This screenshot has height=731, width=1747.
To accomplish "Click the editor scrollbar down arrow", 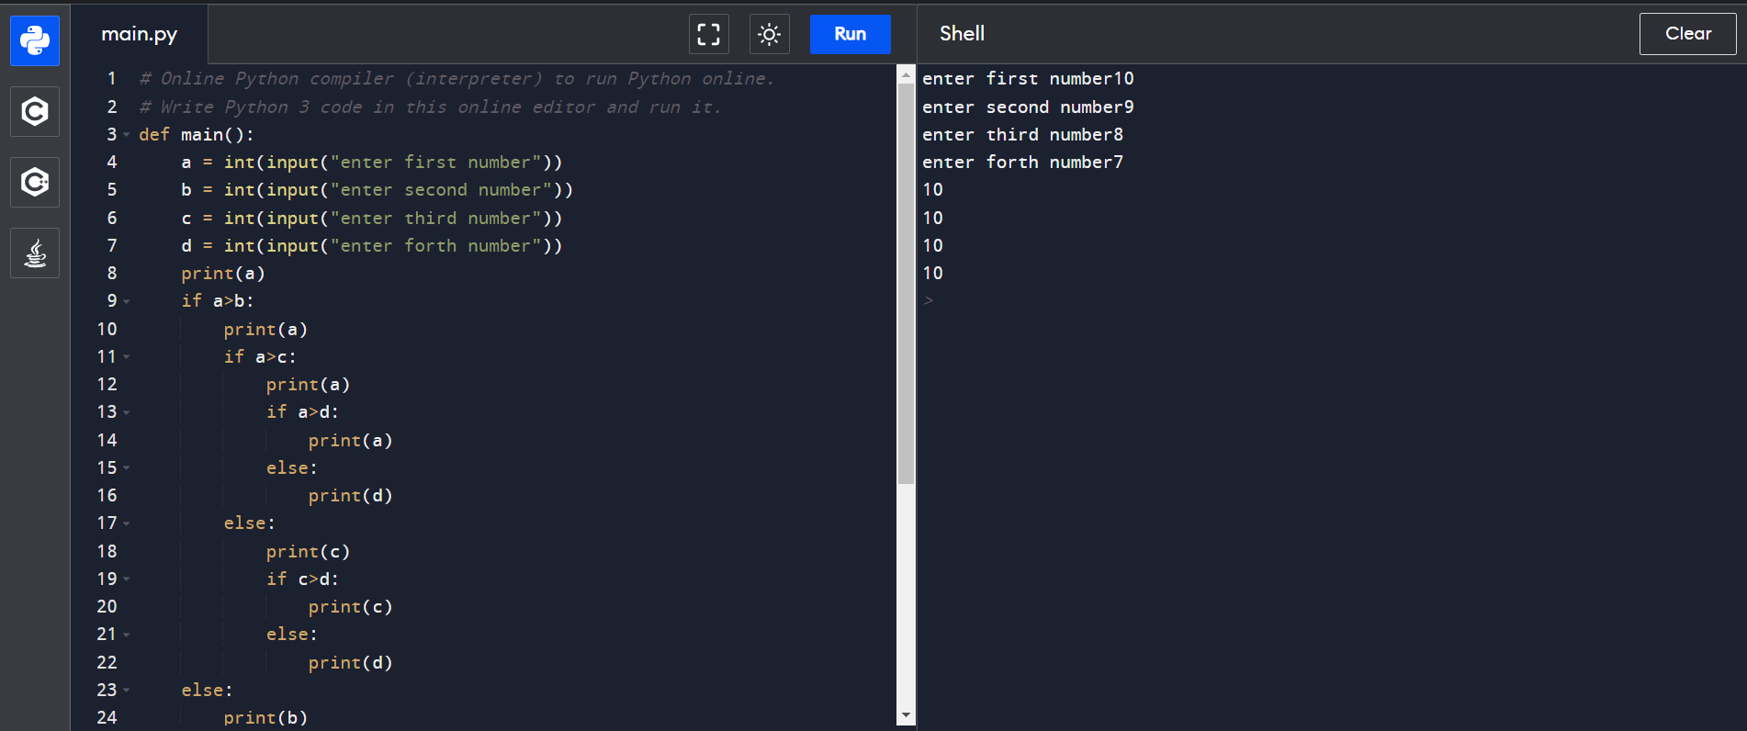I will pos(906,715).
